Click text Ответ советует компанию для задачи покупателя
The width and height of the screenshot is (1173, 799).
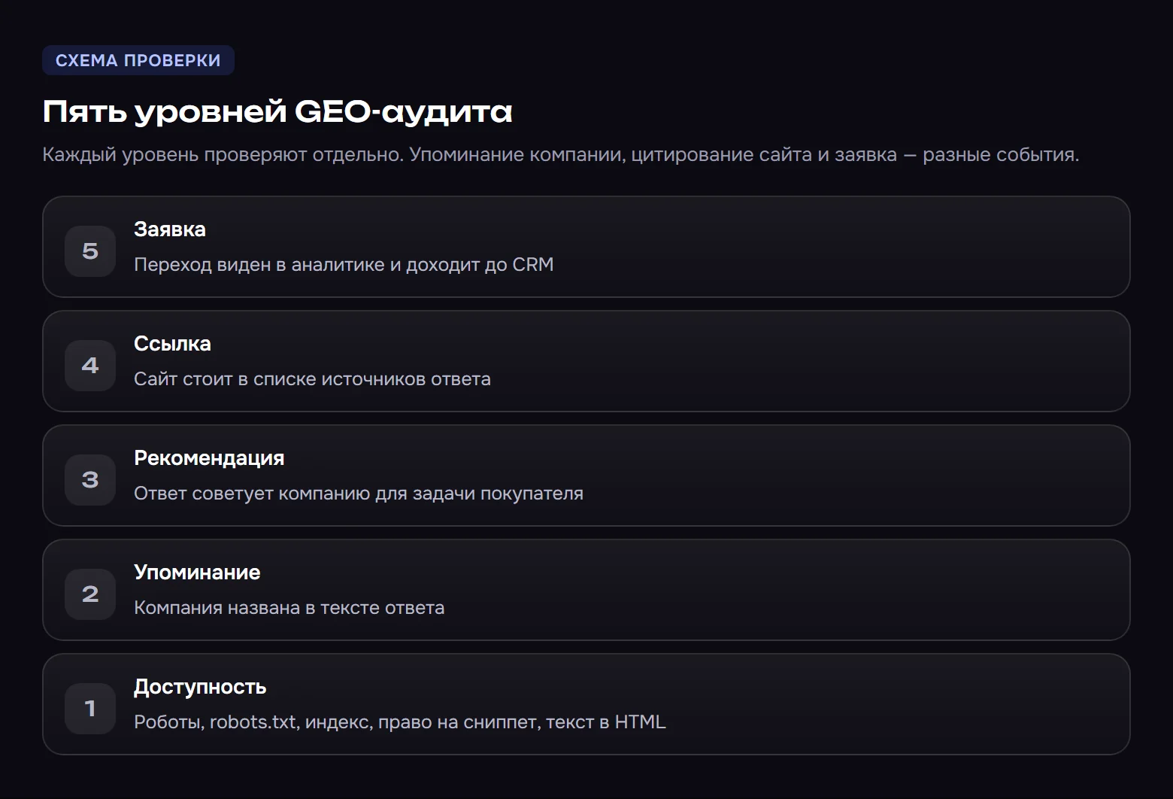359,494
